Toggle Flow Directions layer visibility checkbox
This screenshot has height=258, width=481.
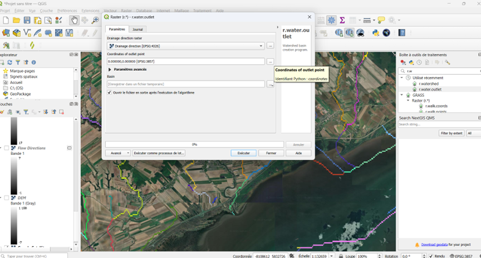[7, 148]
